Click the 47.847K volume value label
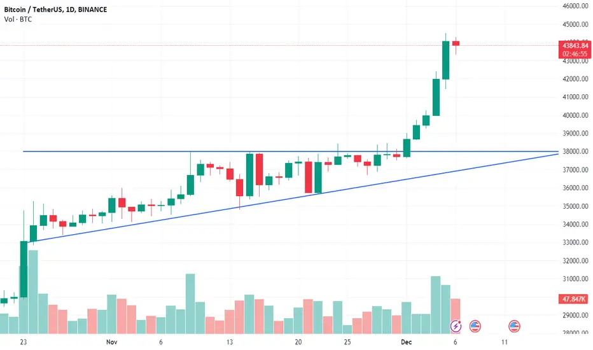 click(x=573, y=299)
